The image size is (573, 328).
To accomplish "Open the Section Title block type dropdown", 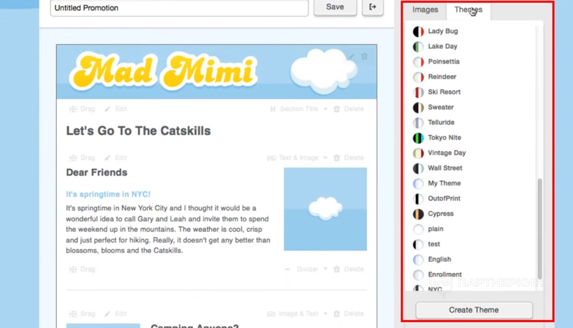I will click(298, 109).
